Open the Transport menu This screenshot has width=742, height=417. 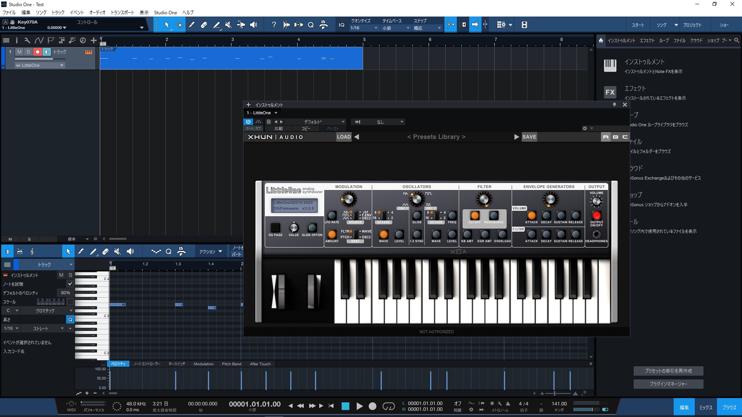(122, 12)
